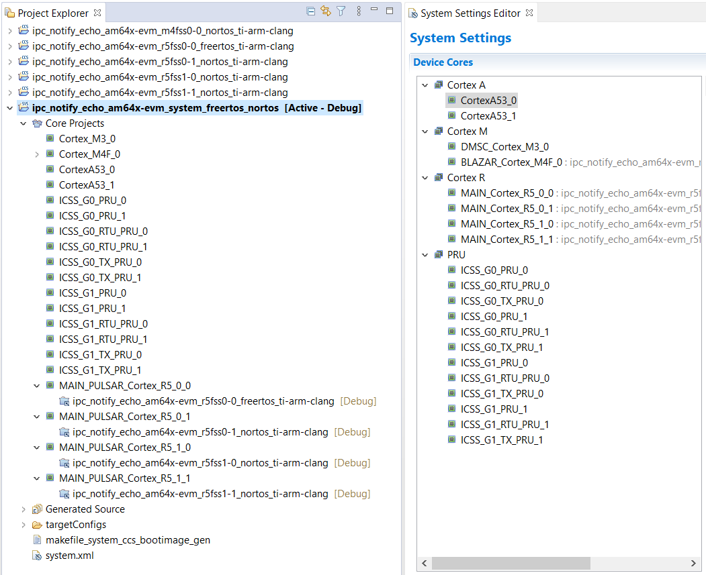
Task: Click the system.xml file icon
Action: click(x=37, y=556)
